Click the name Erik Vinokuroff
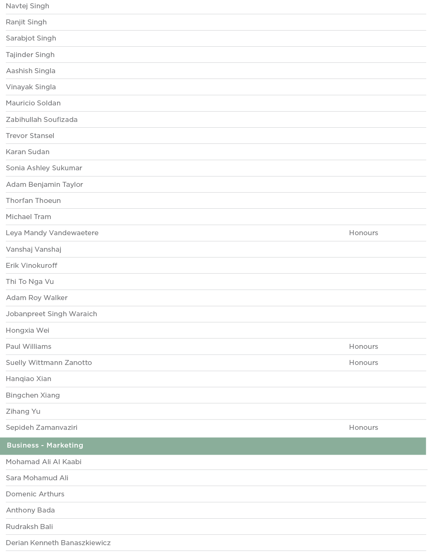This screenshot has height=553, width=429. [31, 265]
